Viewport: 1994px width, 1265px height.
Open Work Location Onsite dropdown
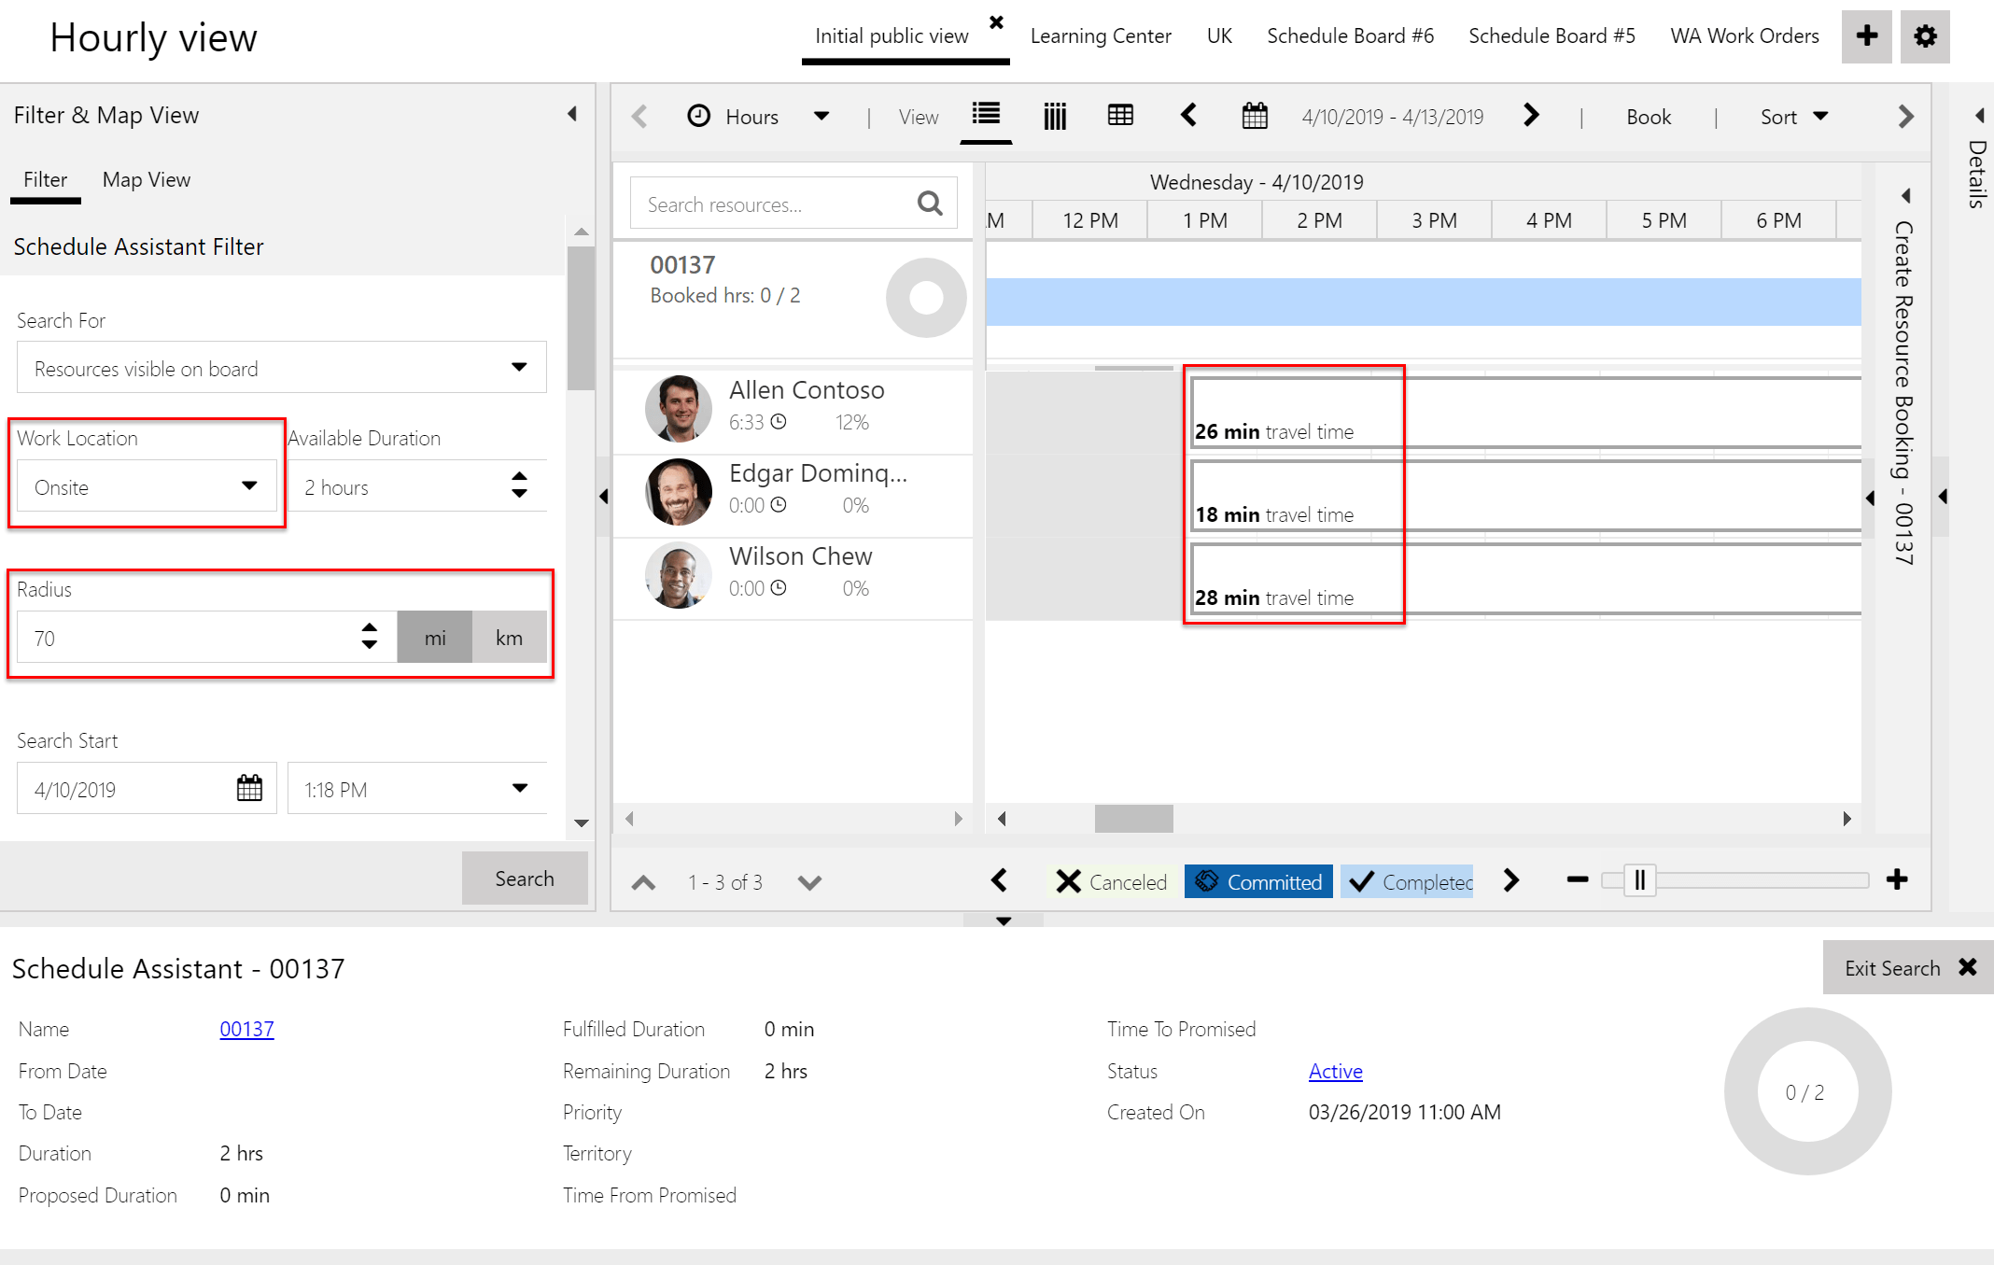tap(147, 486)
